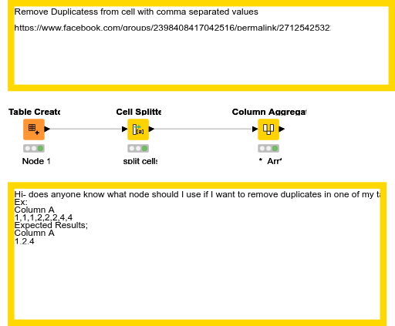Click the Column Aggregator output port arrow
395x326 pixels.
(282, 129)
